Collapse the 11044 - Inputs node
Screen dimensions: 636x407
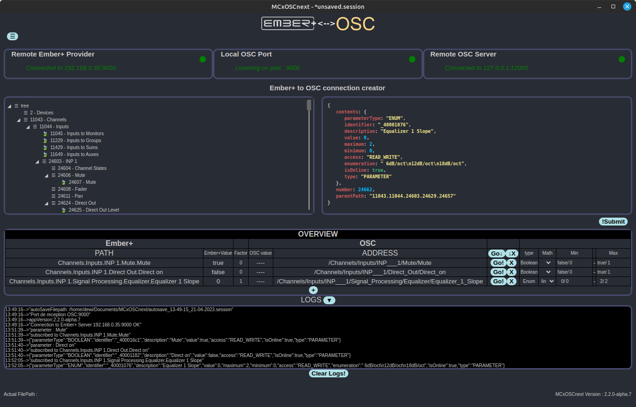(x=28, y=127)
